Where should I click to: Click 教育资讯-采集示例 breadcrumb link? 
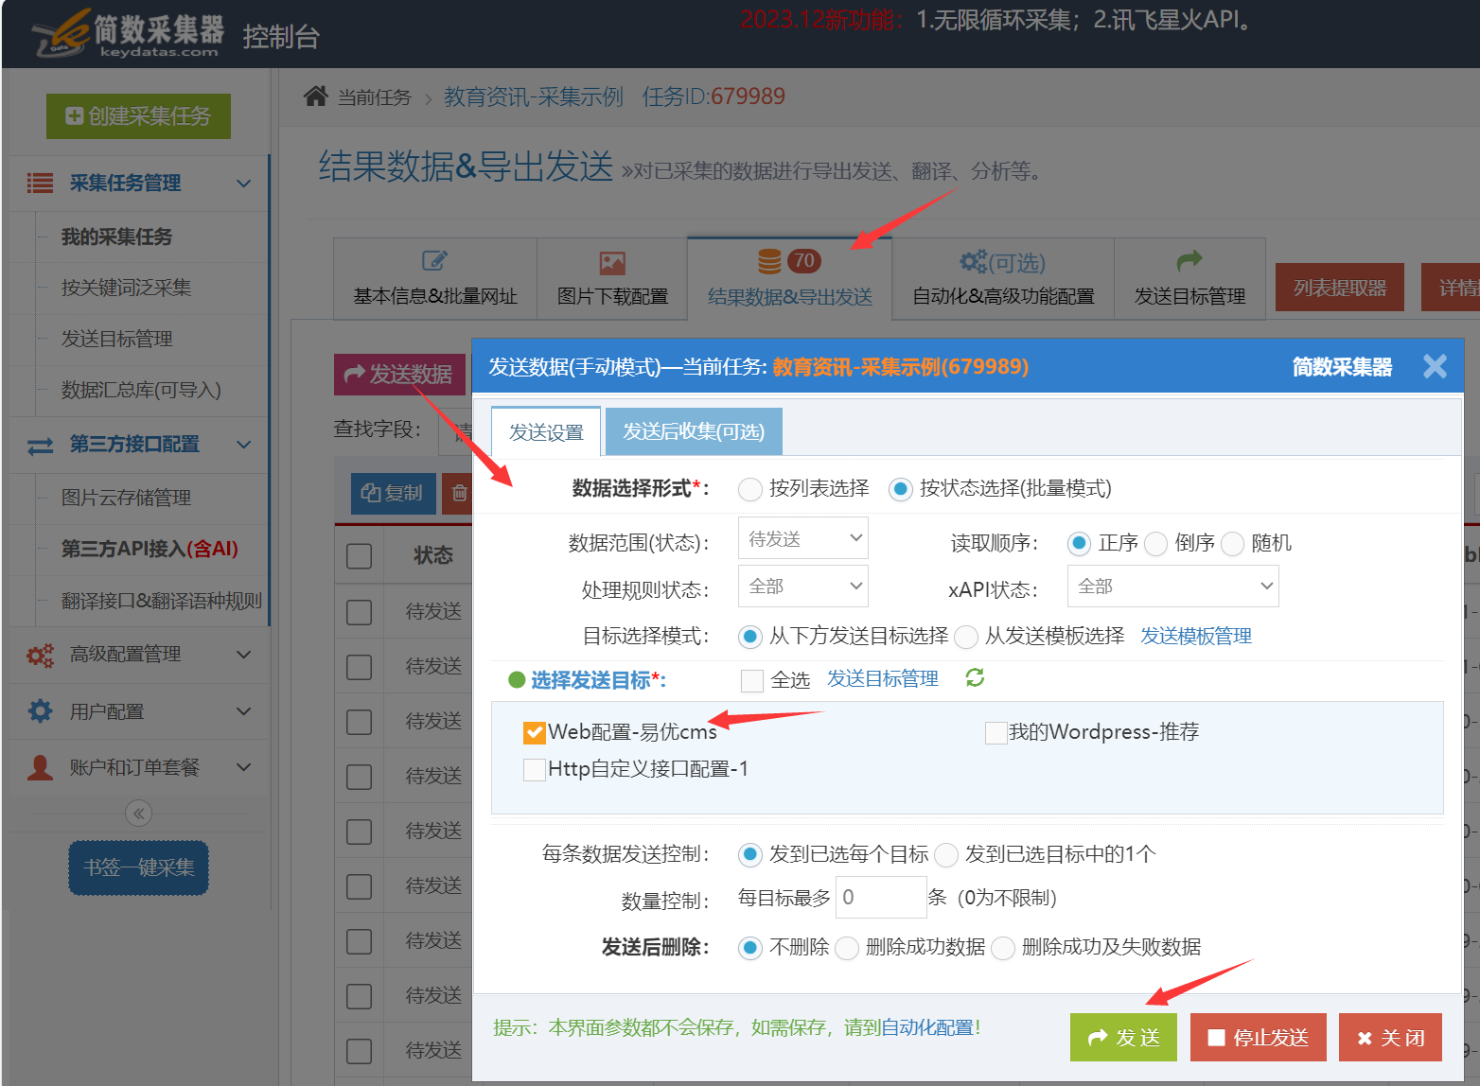pos(534,96)
